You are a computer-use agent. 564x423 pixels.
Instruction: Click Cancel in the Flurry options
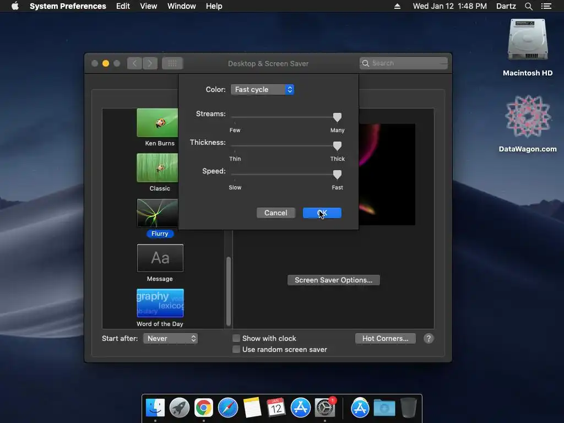(276, 213)
